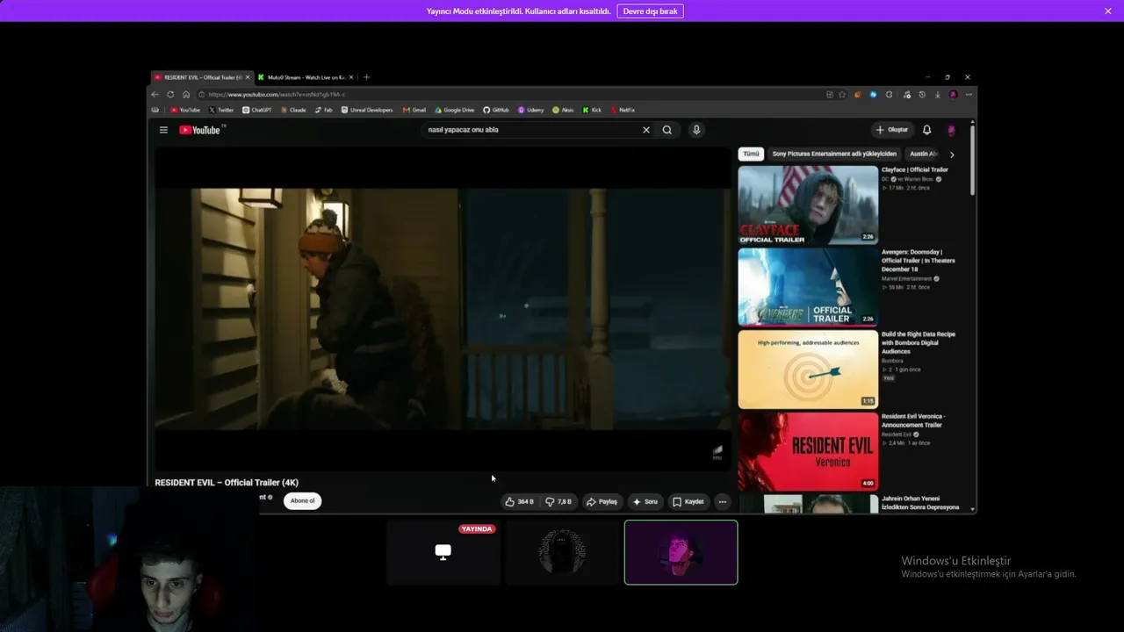1124x632 pixels.
Task: Click the Oluştur create button
Action: (x=892, y=130)
